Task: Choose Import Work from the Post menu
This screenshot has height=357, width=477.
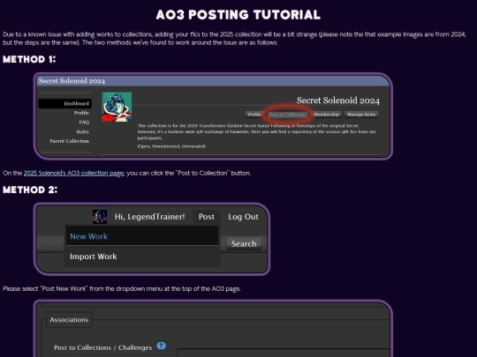Action: click(x=142, y=257)
